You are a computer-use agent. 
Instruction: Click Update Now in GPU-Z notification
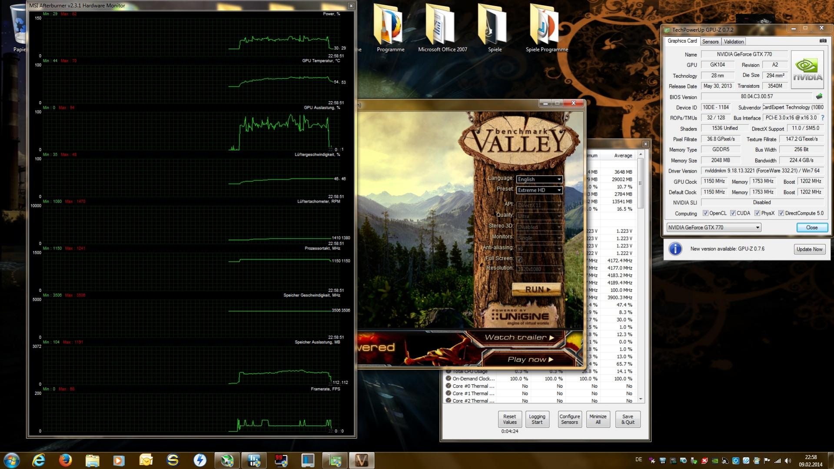point(809,249)
